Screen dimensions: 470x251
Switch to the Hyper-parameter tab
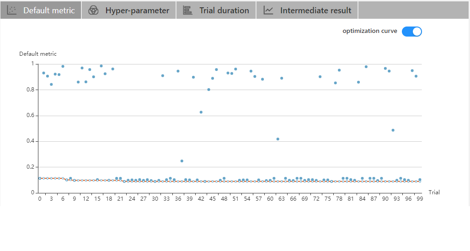click(x=137, y=10)
